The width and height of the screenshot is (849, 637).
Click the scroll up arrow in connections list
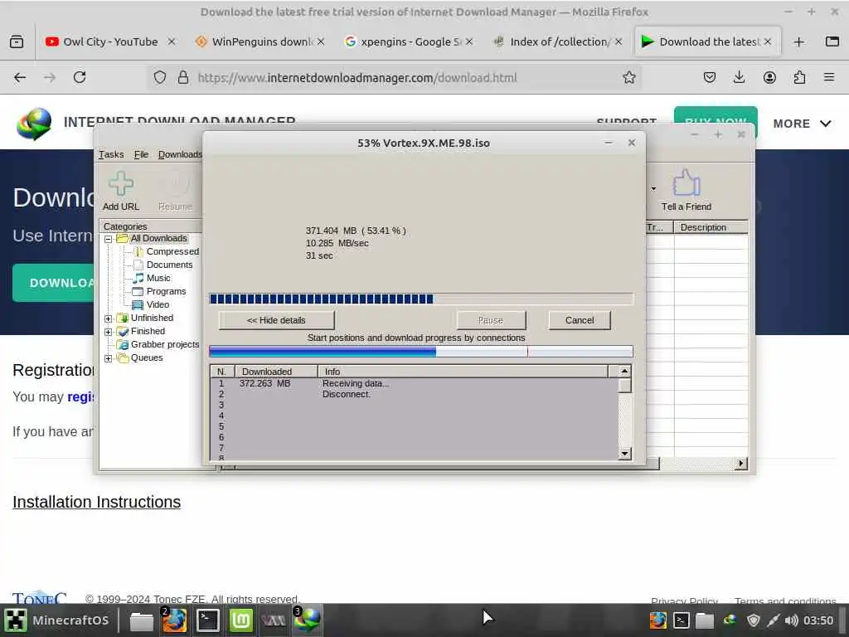click(624, 371)
